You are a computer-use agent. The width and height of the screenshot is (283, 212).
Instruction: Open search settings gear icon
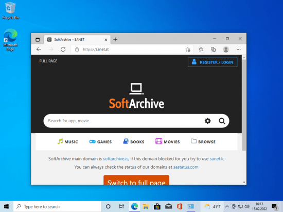click(x=207, y=121)
